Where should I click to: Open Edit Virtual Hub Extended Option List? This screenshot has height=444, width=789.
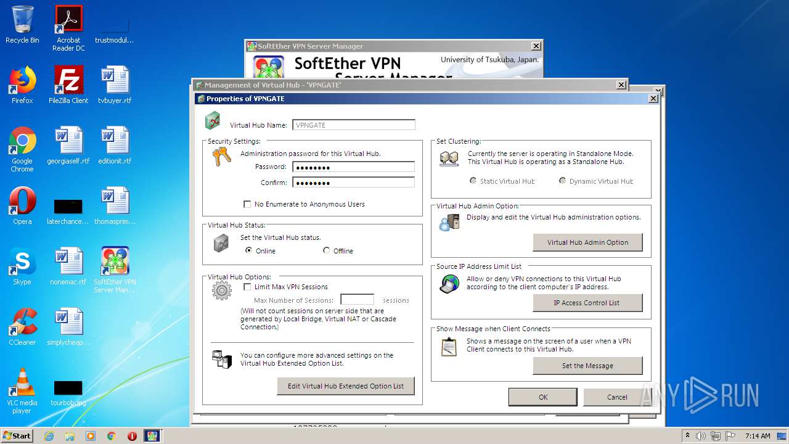346,386
